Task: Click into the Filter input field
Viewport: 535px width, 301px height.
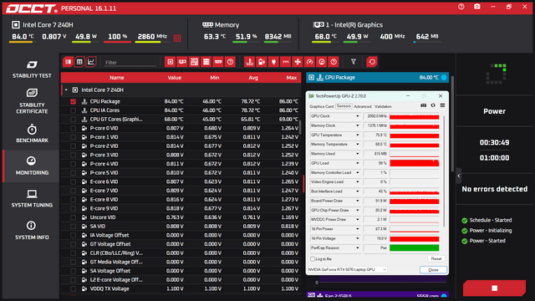Action: pyautogui.click(x=131, y=63)
